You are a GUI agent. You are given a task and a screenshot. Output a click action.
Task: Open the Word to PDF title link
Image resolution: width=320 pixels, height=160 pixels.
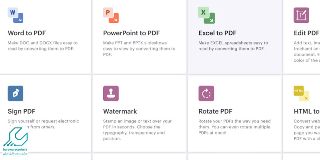coord(27,33)
